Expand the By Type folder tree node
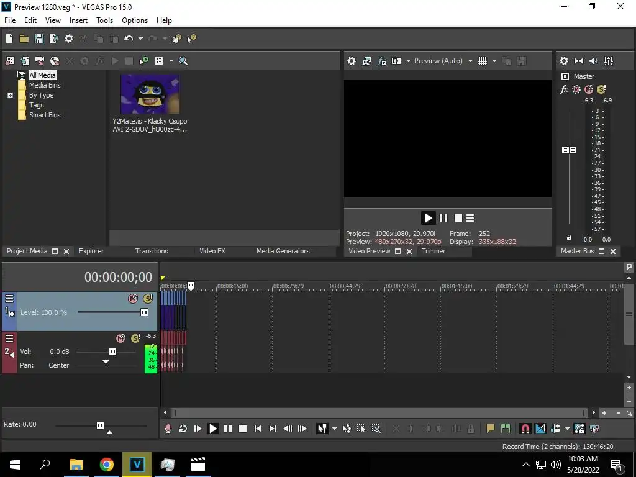 [x=10, y=95]
